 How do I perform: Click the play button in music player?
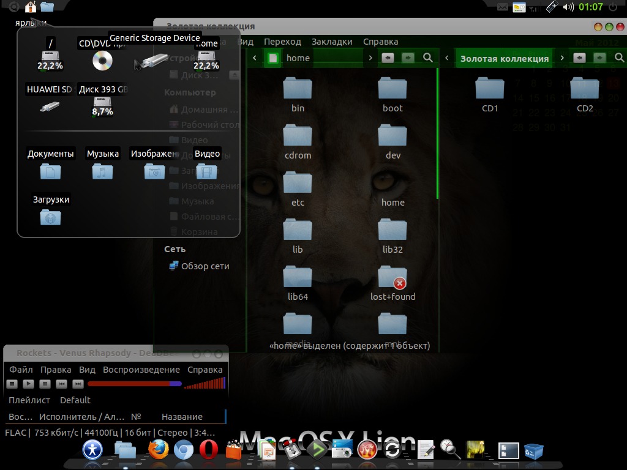pos(28,384)
